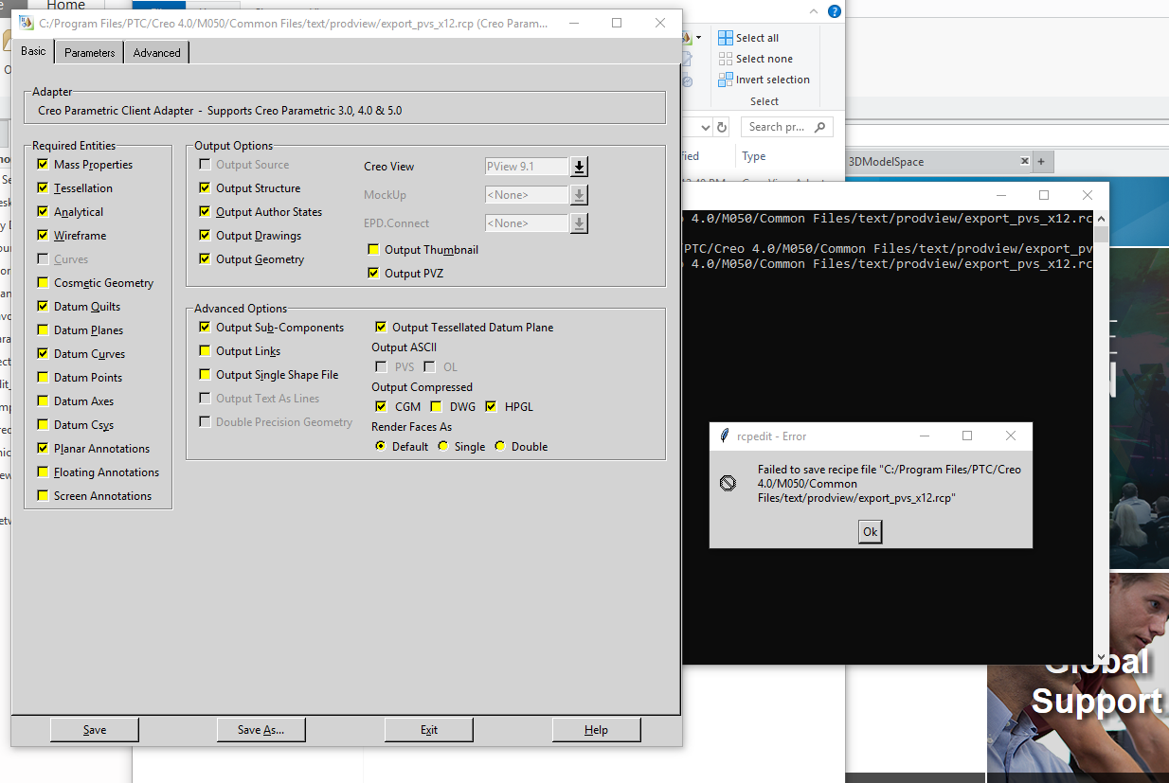
Task: Open a new tab with the plus icon
Action: pos(1043,161)
